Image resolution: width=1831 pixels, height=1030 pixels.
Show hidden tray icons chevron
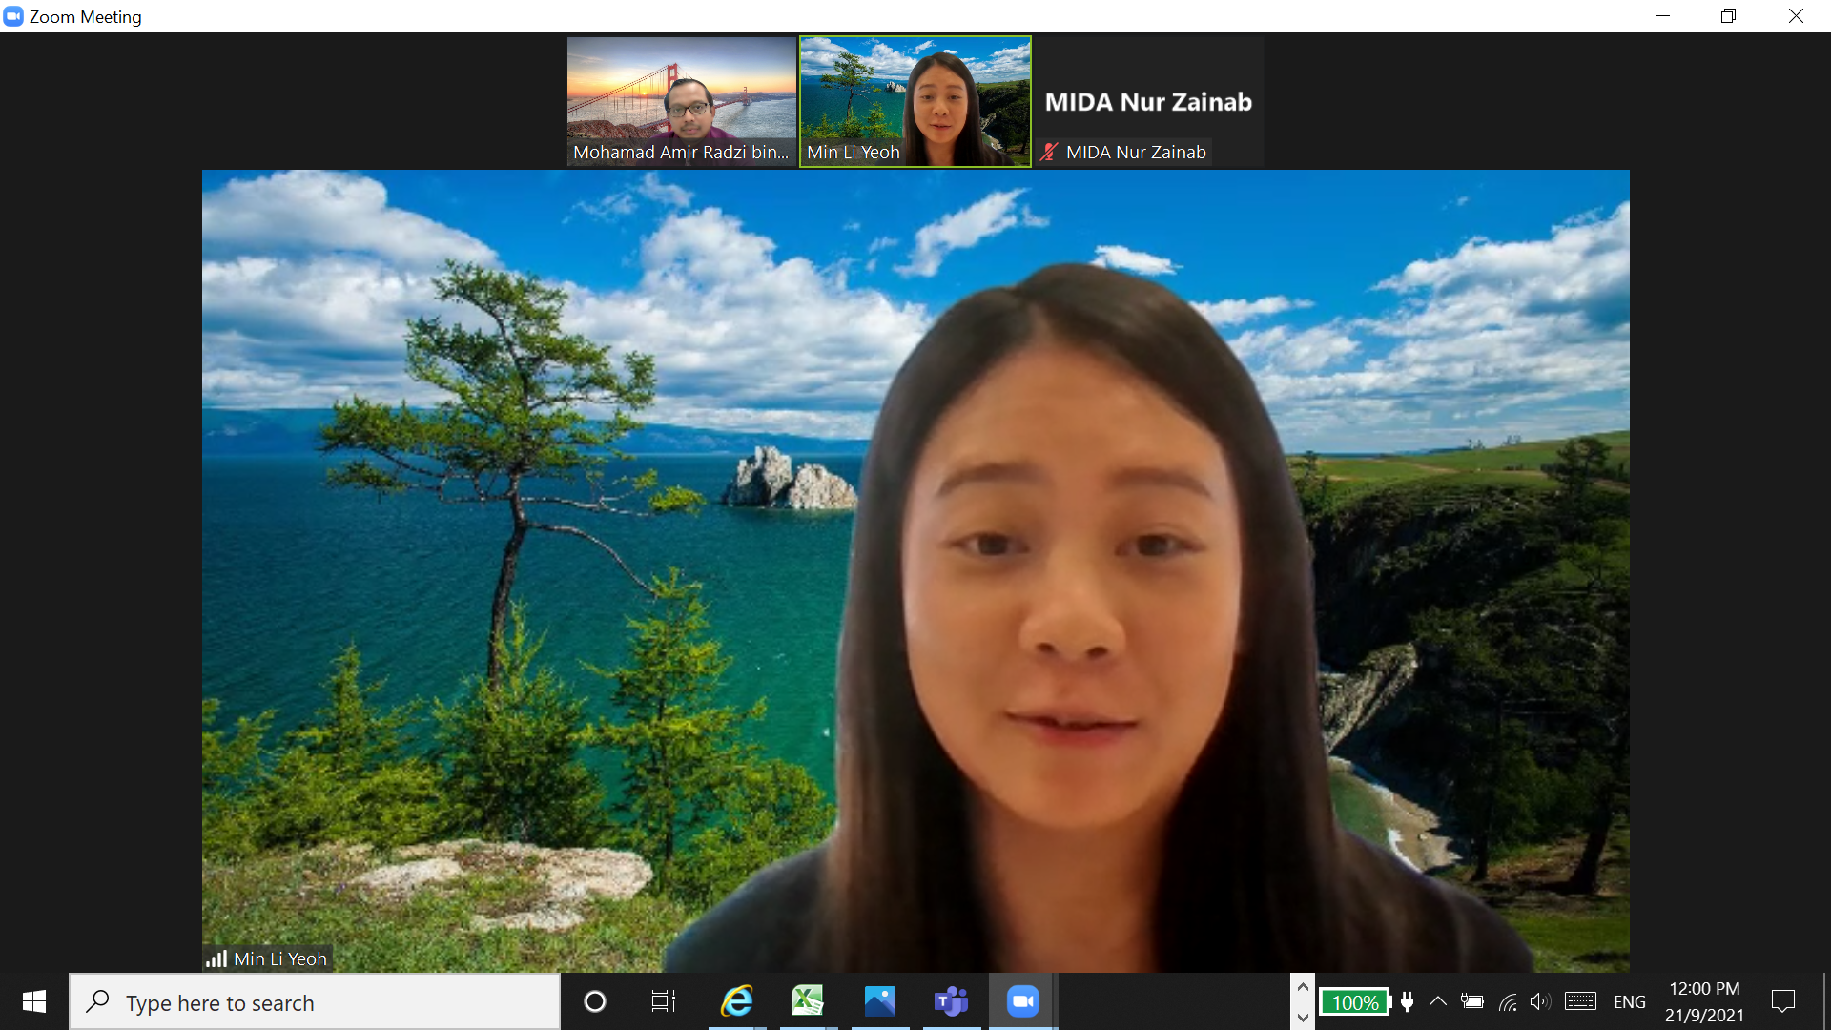(x=1438, y=1001)
